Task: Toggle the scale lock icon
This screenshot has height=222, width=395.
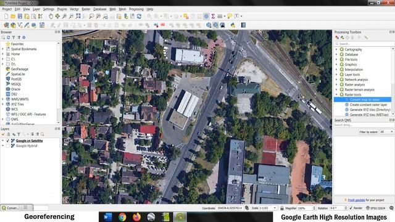Action: click(282, 208)
